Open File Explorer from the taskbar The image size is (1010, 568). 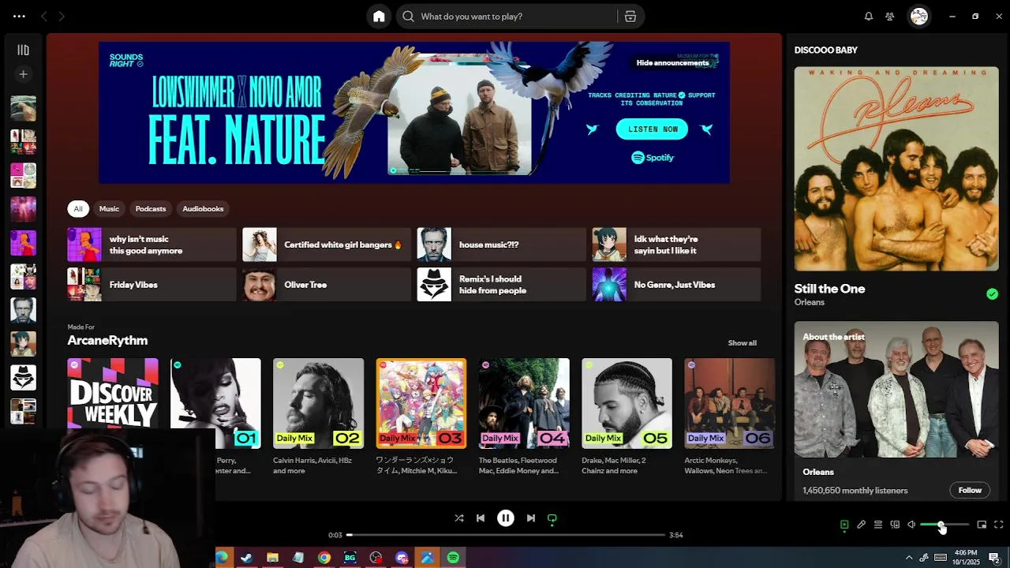click(x=273, y=558)
